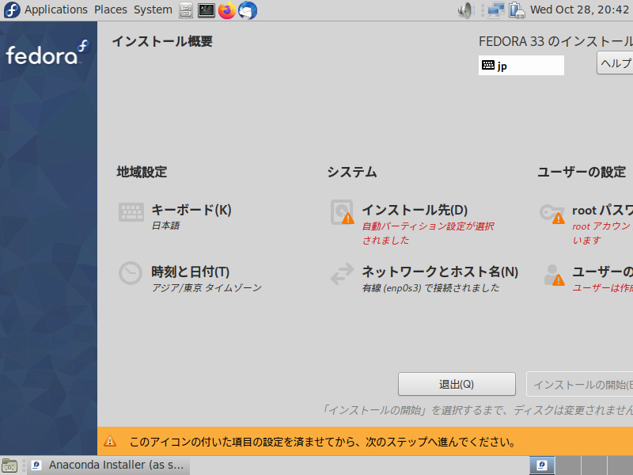This screenshot has height=475, width=633.
Task: Click the user creation person icon
Action: (554, 275)
